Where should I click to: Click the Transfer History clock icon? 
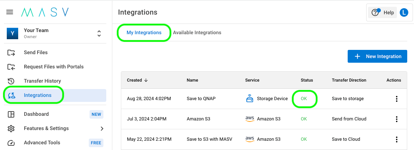[x=11, y=81]
